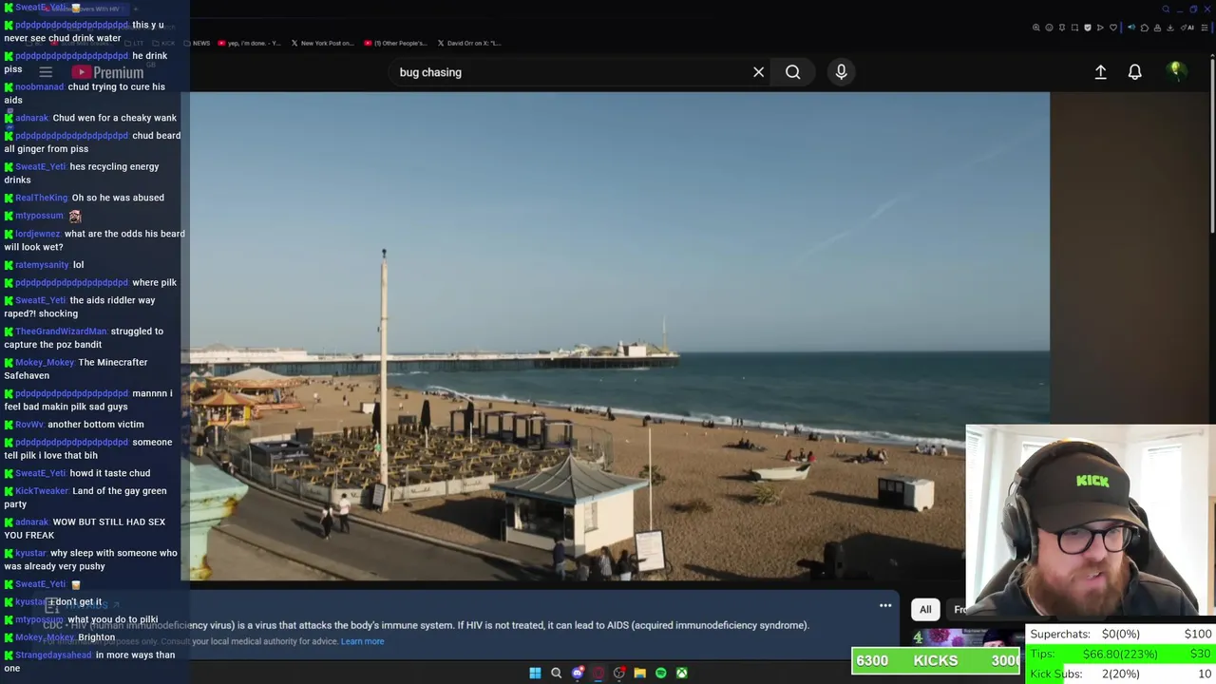1216x684 pixels.
Task: Open the Windows Start button
Action: tap(535, 673)
